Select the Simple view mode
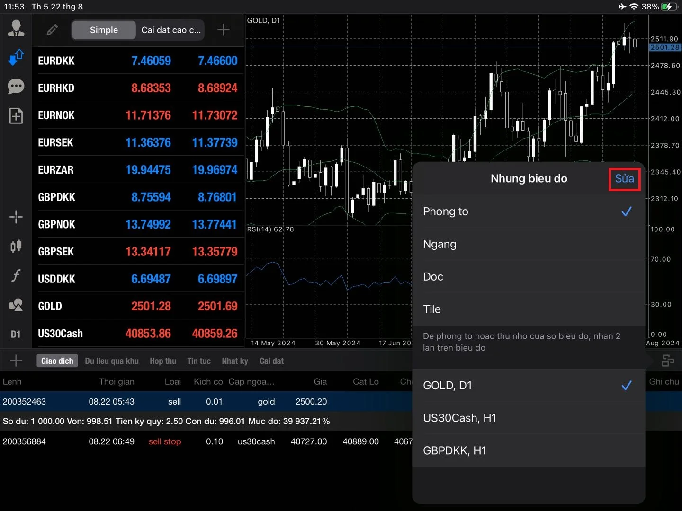Screen dimensions: 682x511 104,30
